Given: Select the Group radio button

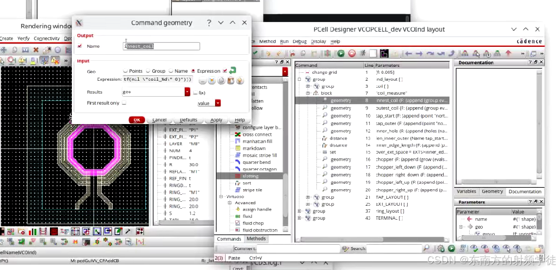Looking at the screenshot, I should pos(148,71).
